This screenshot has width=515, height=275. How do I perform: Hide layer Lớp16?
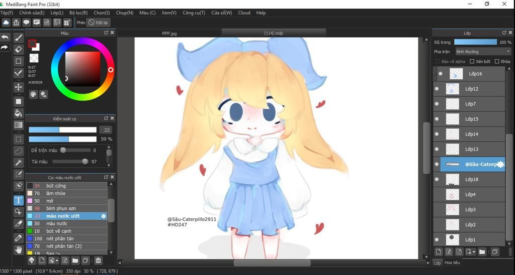coord(441,74)
